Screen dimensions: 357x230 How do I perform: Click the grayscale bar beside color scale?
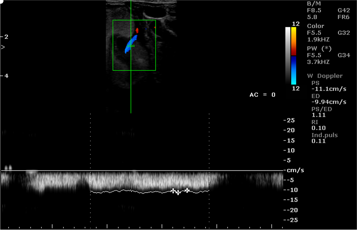tap(288, 56)
